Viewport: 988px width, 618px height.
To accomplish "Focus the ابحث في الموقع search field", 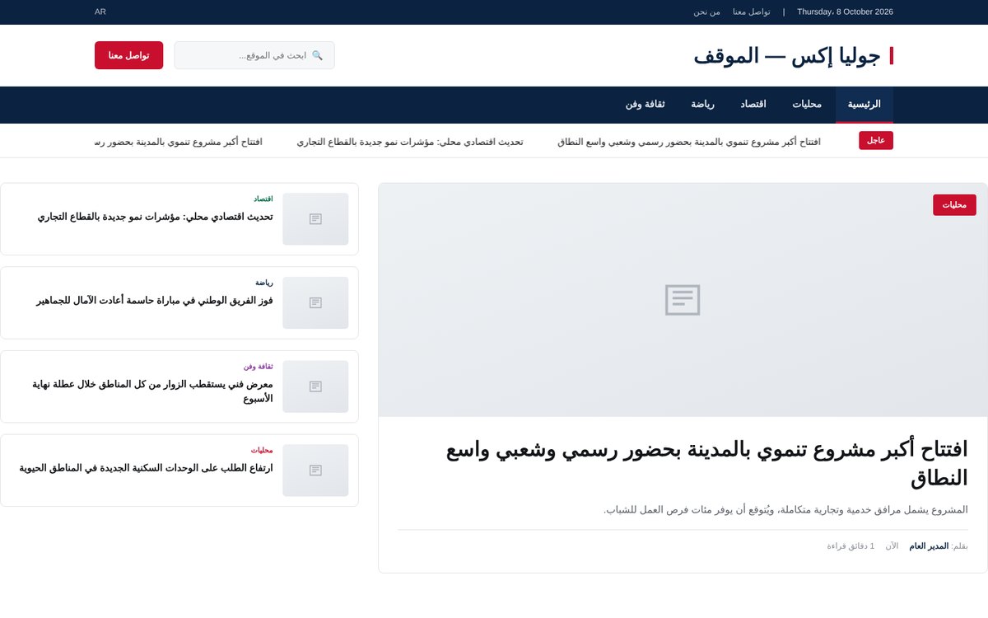I will (254, 55).
